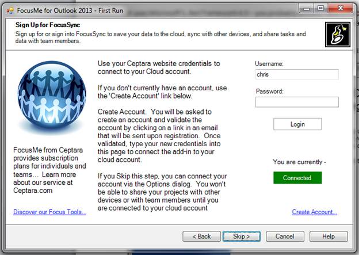The height and width of the screenshot is (255, 359).
Task: Open Help for this wizard
Action: (329, 236)
